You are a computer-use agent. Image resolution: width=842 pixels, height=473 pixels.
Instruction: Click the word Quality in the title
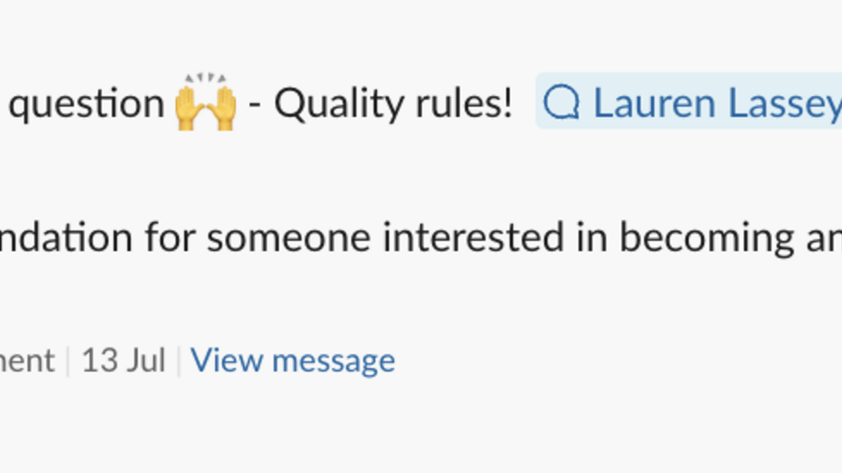click(339, 103)
